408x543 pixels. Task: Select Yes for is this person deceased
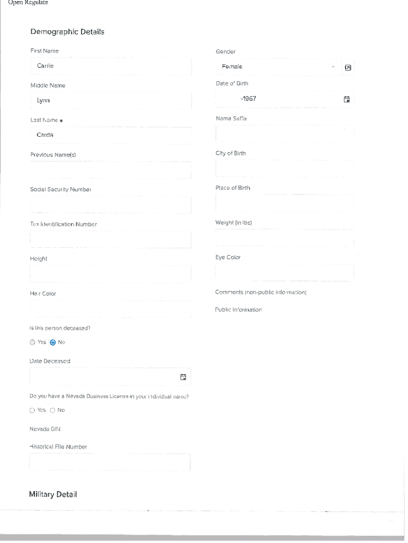pos(32,342)
